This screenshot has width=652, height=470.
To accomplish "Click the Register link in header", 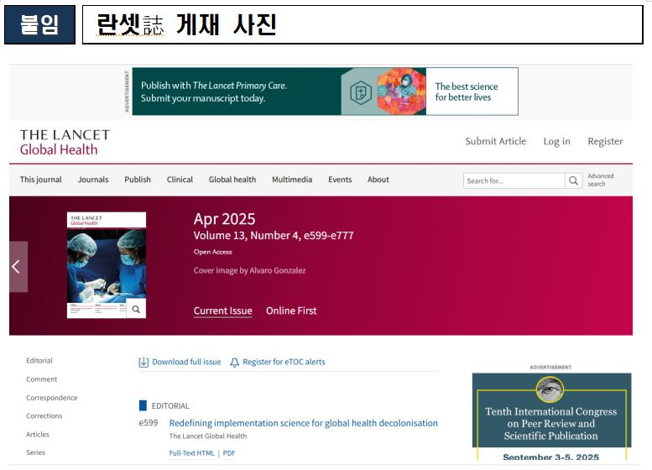I will 605,141.
